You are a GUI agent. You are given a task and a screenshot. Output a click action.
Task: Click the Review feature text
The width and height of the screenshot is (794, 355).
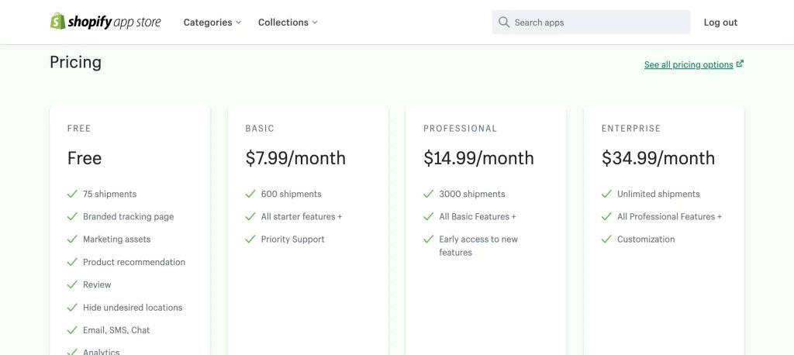(x=97, y=284)
